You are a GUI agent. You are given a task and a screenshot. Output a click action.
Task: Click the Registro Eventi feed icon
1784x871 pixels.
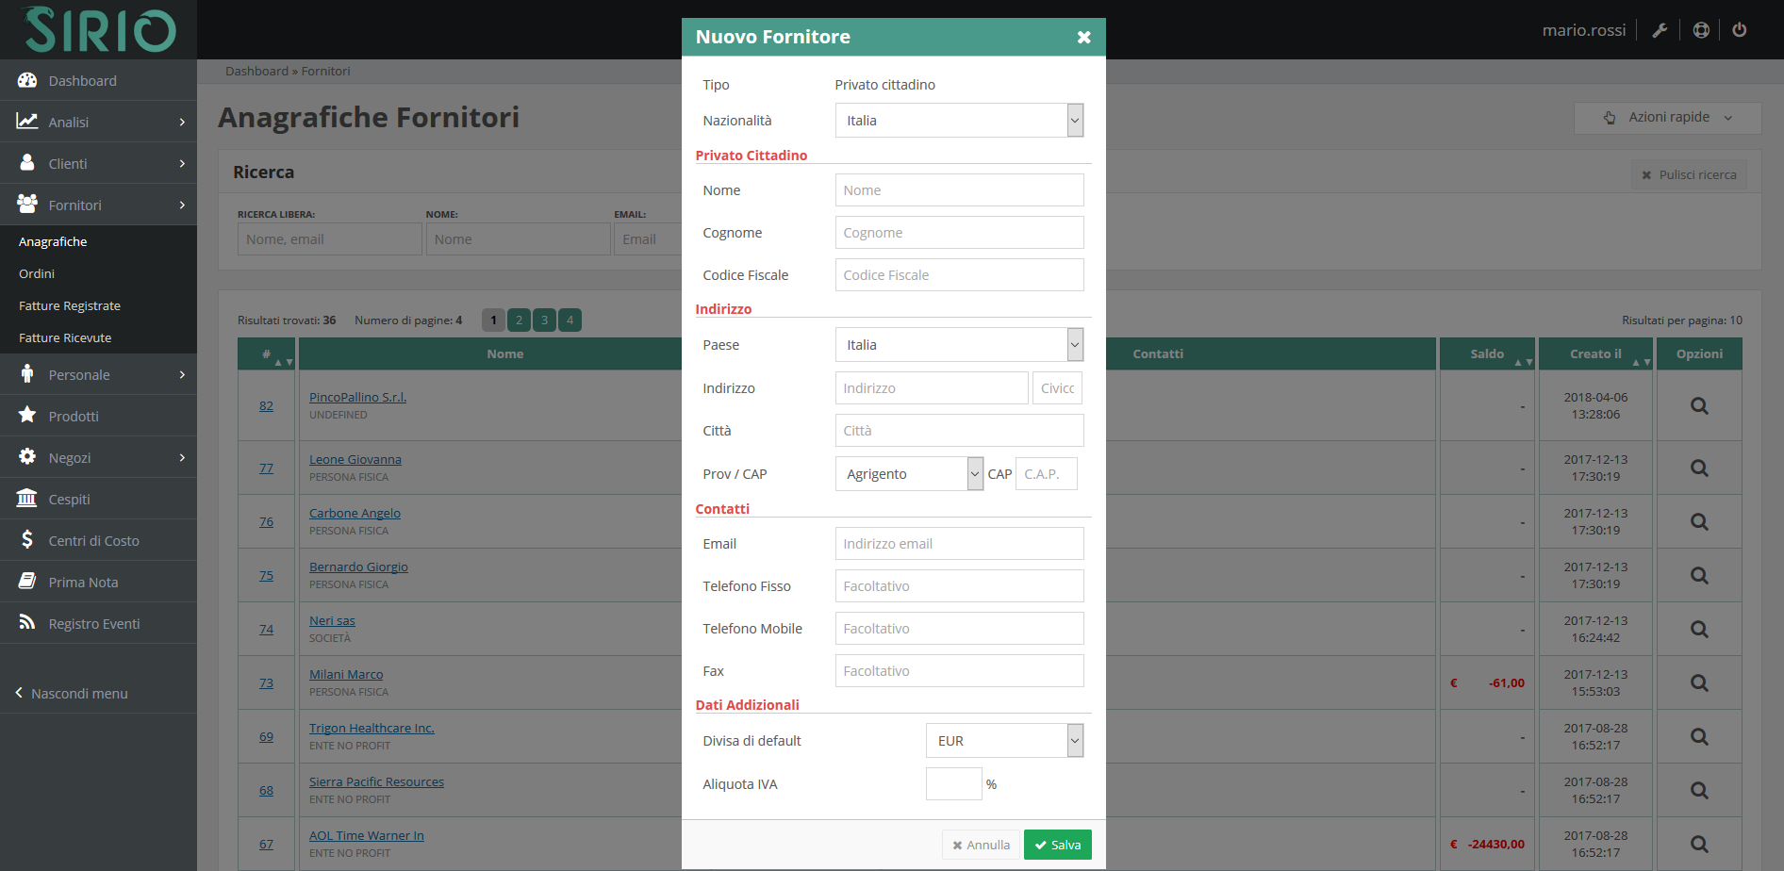pyautogui.click(x=27, y=623)
